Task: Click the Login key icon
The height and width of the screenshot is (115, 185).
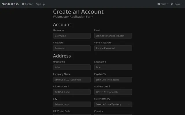Action: tap(172, 4)
